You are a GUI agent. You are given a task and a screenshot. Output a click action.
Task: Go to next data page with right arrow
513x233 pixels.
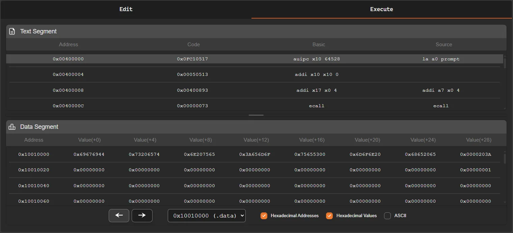142,215
